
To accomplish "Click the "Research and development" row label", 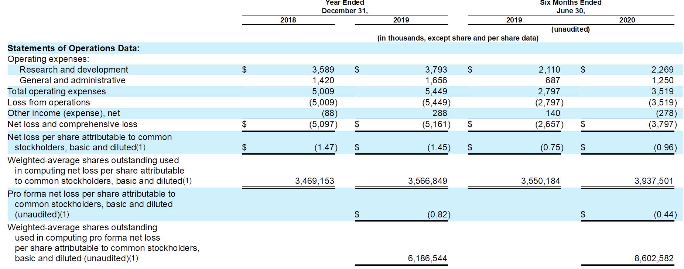I will (x=74, y=70).
